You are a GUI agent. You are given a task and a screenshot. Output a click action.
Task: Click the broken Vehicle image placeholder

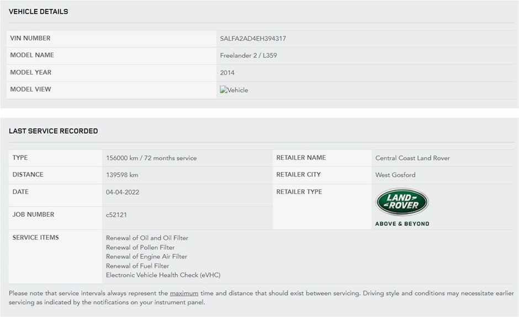pos(234,90)
